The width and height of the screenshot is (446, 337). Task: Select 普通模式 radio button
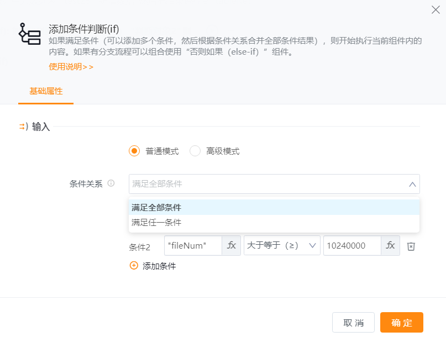(134, 151)
